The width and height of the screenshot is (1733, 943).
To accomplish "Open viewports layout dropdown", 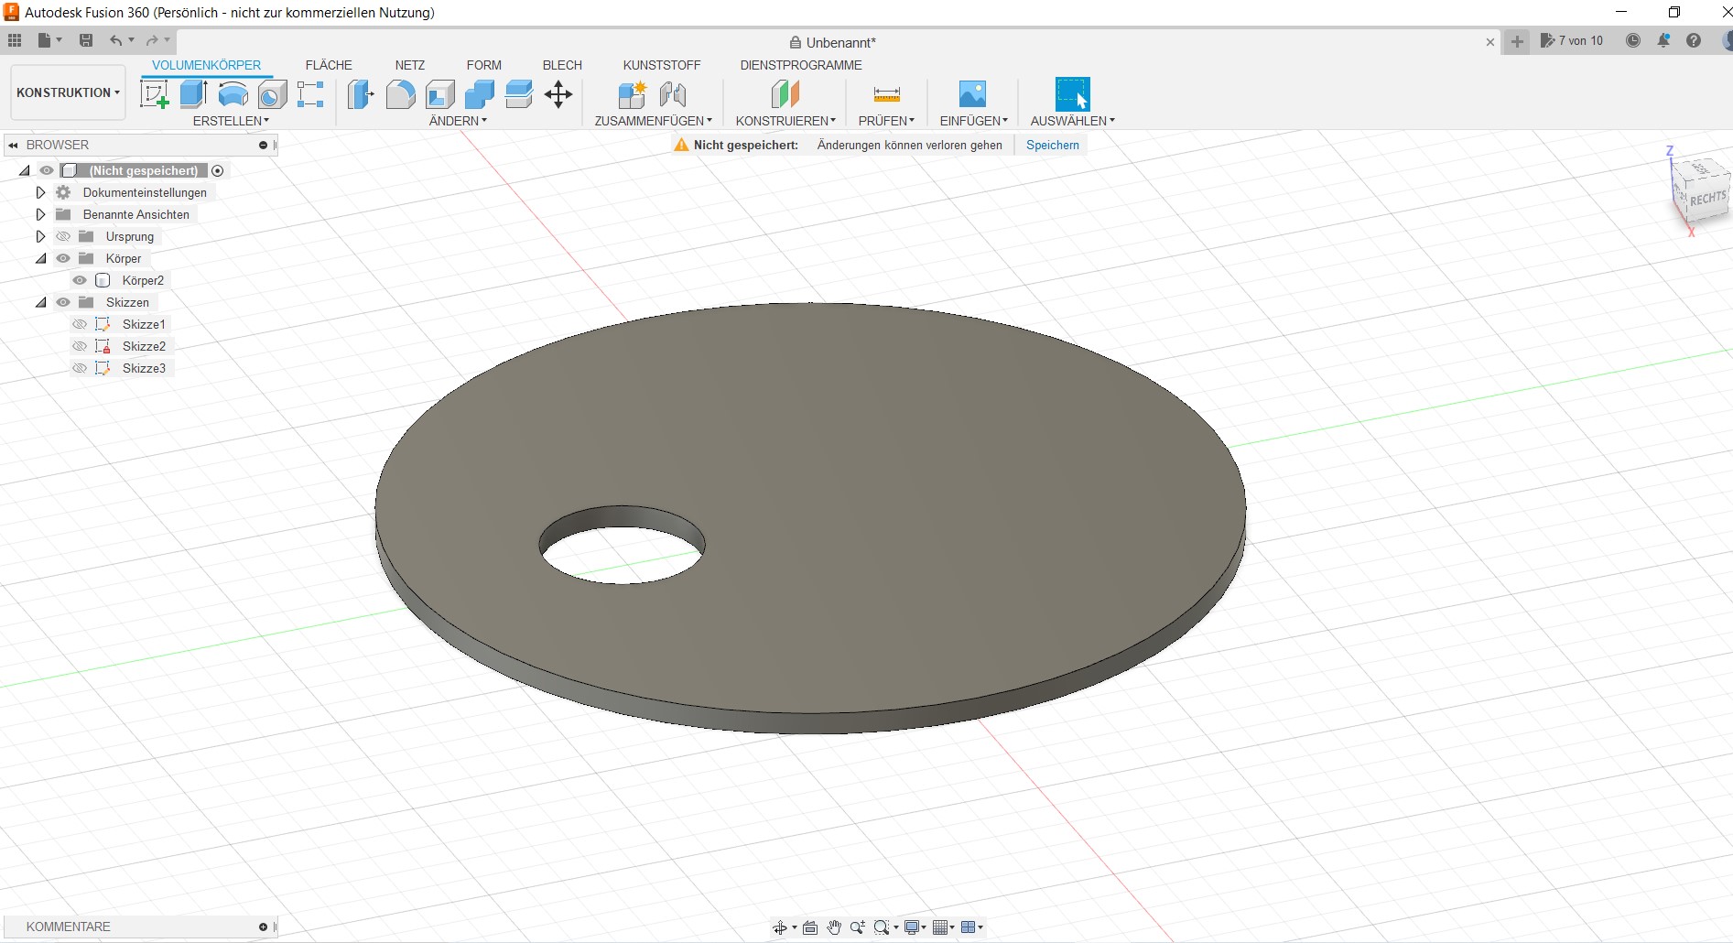I will (x=972, y=927).
